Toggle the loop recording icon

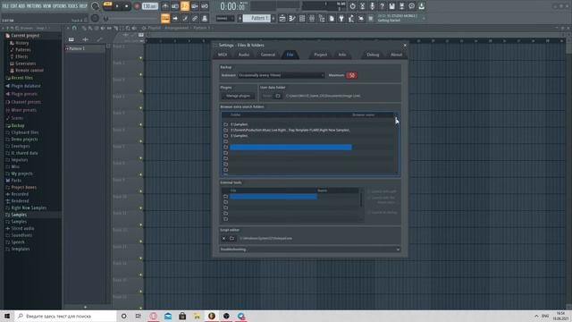click(205, 6)
